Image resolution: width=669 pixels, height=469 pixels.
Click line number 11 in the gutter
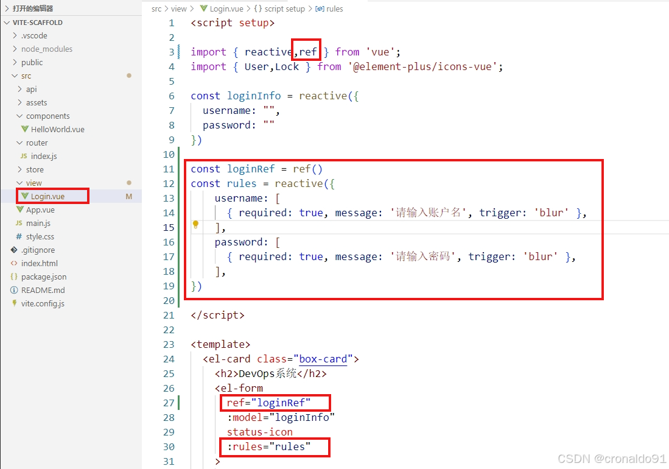coord(169,169)
